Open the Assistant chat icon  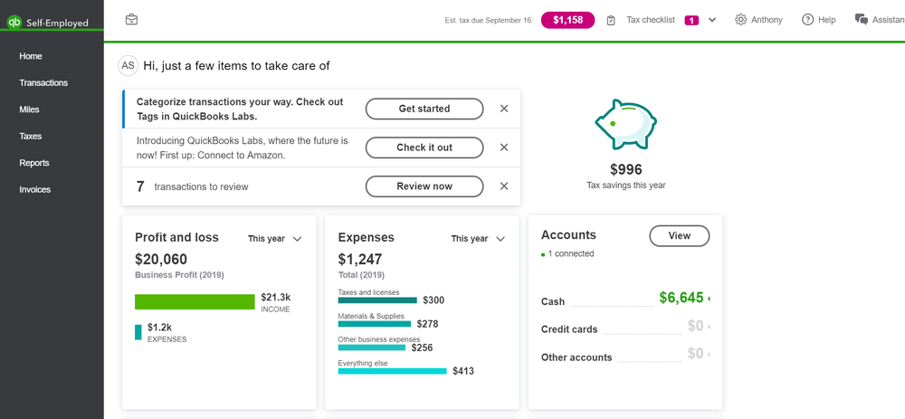(x=862, y=20)
